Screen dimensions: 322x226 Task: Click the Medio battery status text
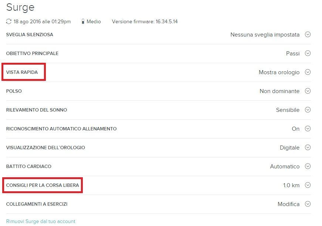[94, 21]
